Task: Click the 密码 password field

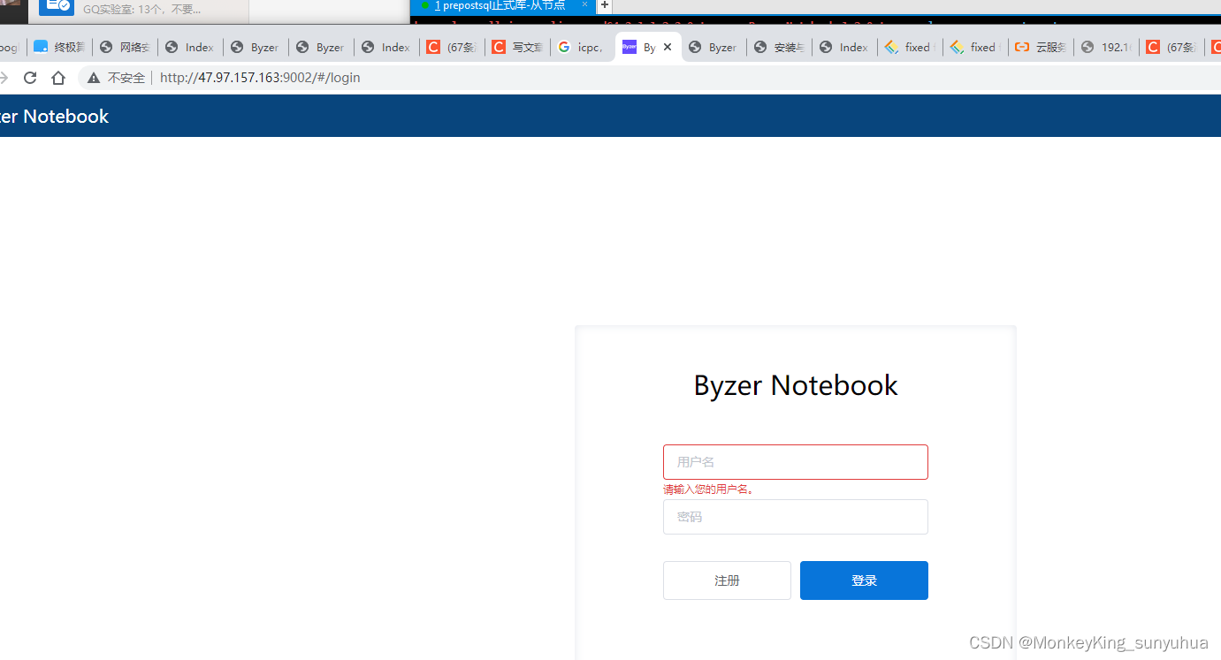Action: [x=796, y=517]
